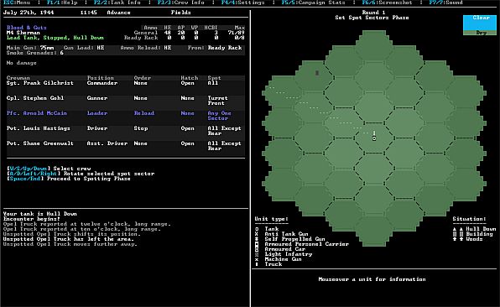This screenshot has width=500, height=307.
Task: Click the date 'July 27th, 1944'
Action: point(29,13)
